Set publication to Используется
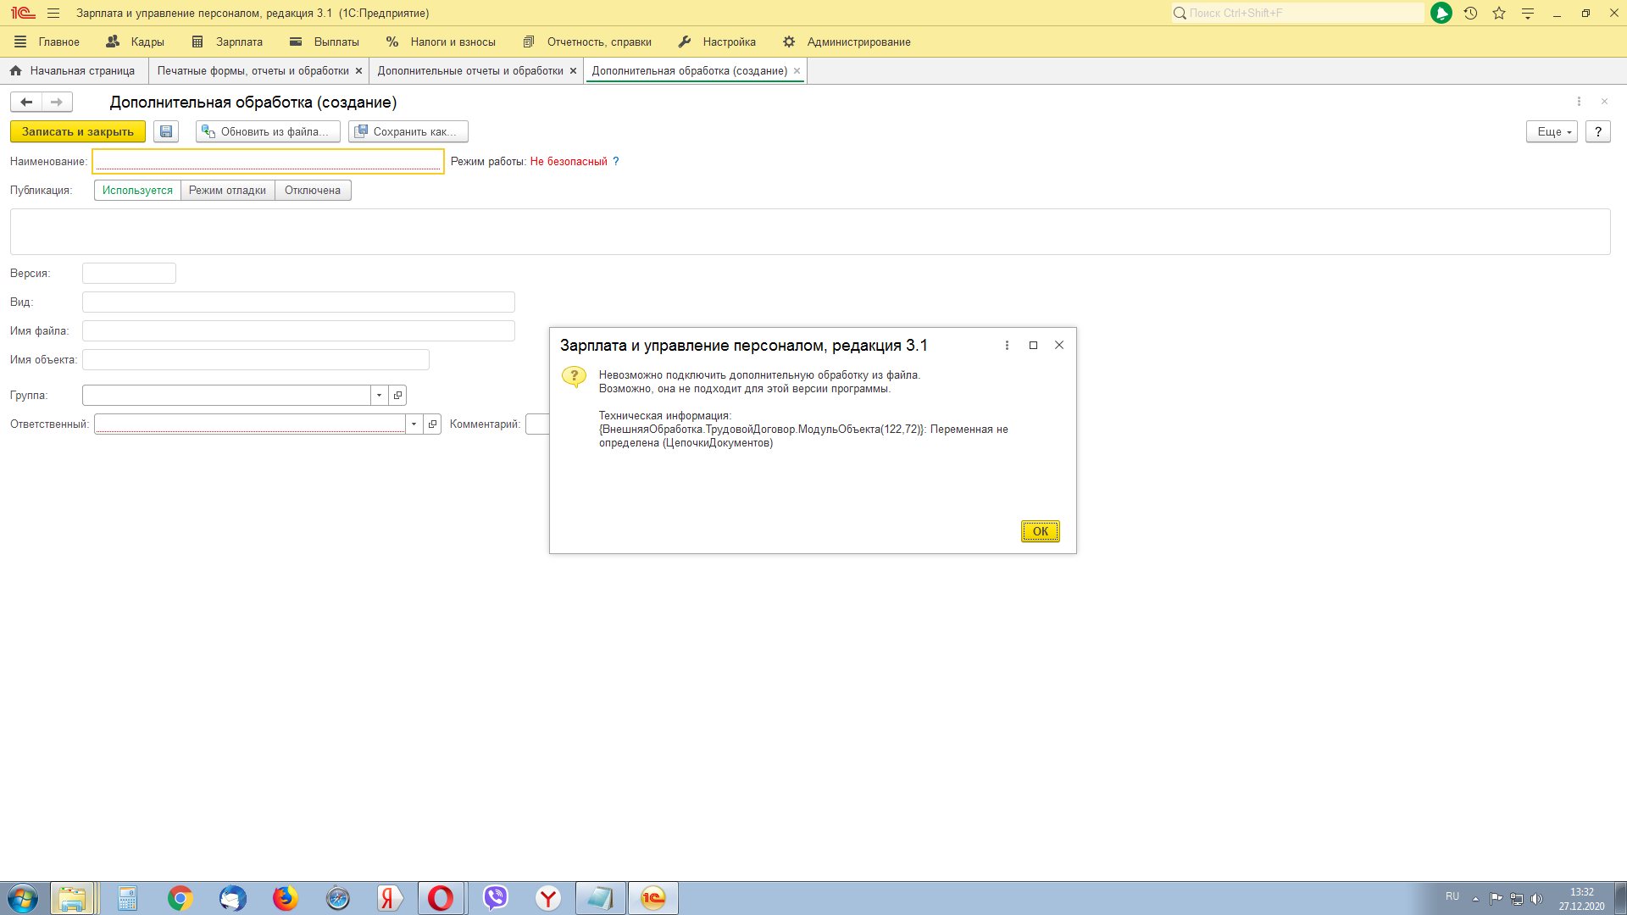 click(137, 191)
